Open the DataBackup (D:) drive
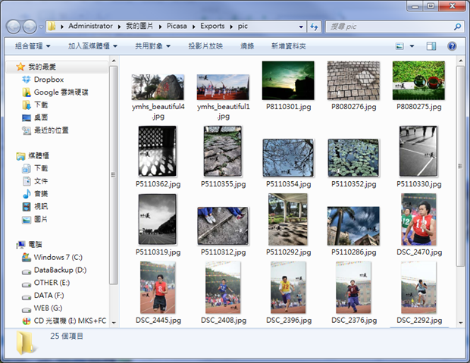Screen dimensions: 470x363 pyautogui.click(x=55, y=270)
